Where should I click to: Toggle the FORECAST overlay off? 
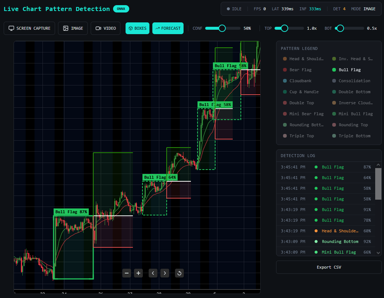click(168, 28)
